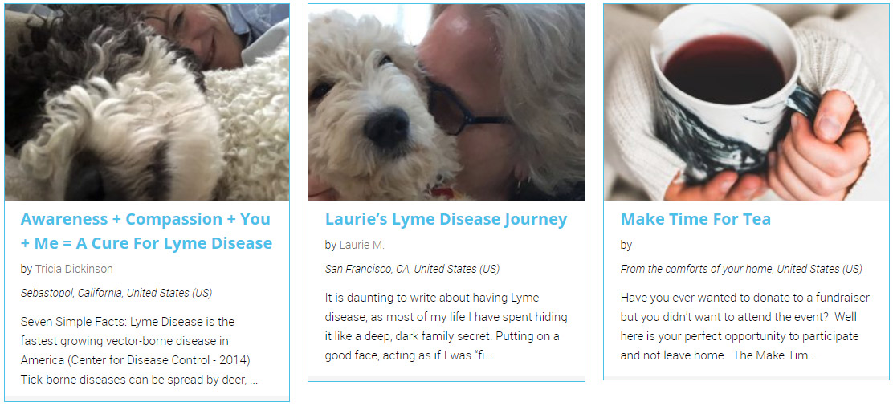Select the Sebastopol, California location text
Screen dimensions: 893x406
pyautogui.click(x=116, y=293)
